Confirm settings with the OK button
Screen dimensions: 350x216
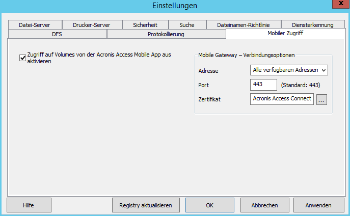(x=209, y=205)
